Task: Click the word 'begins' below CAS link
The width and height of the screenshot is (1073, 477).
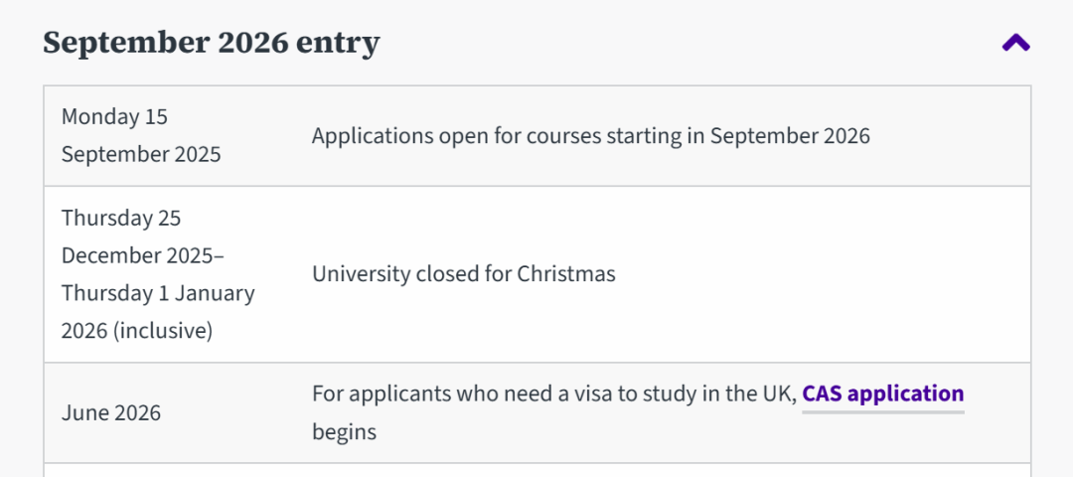Action: pos(344,432)
